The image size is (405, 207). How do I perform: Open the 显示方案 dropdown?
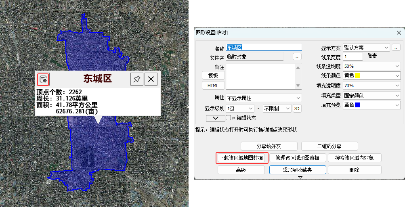pyautogui.click(x=366, y=48)
